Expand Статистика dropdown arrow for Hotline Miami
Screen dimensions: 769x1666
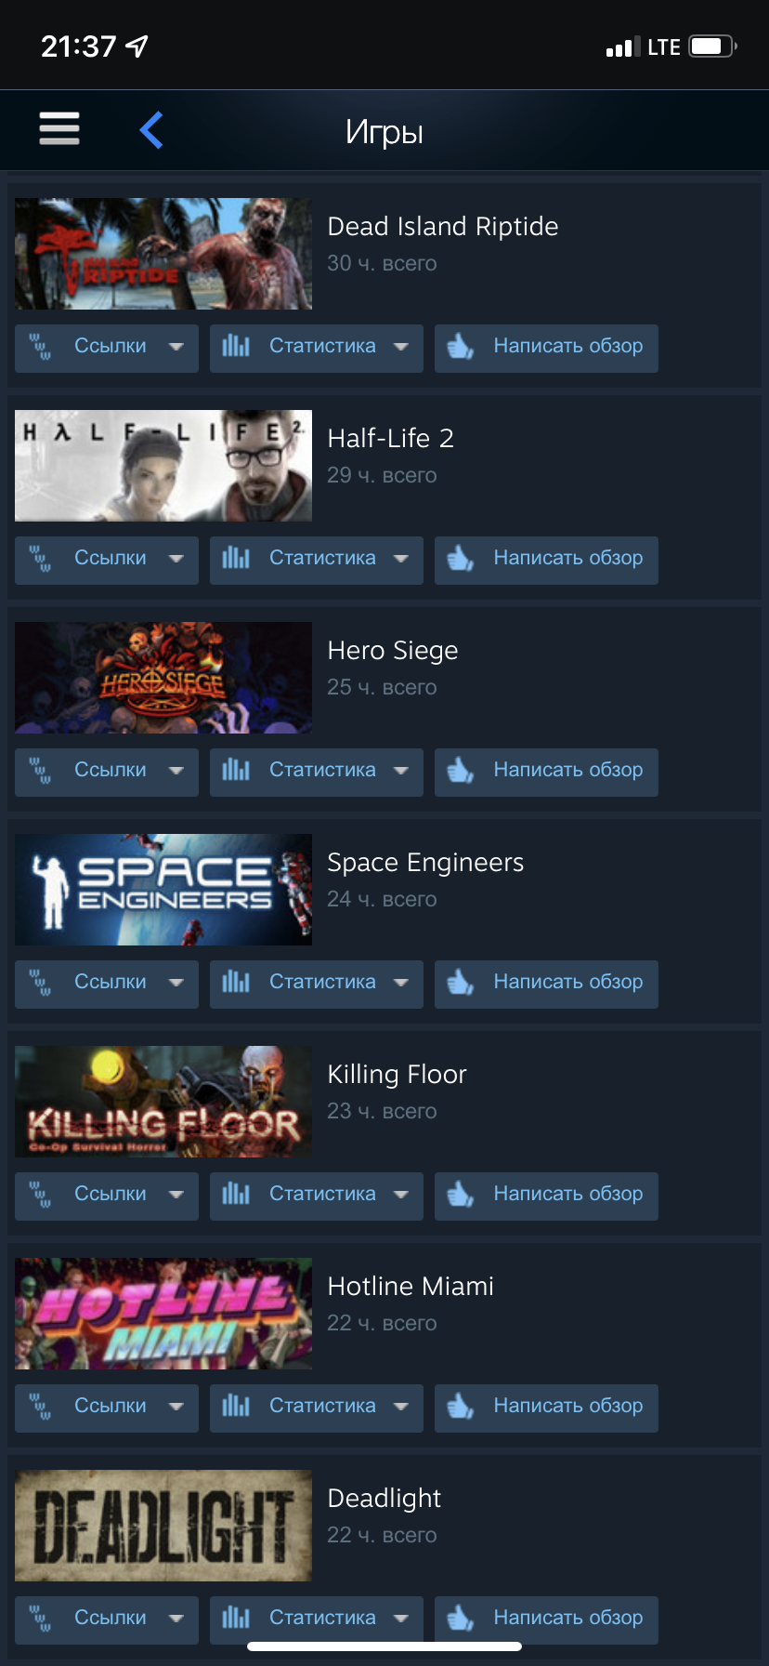click(x=401, y=1407)
